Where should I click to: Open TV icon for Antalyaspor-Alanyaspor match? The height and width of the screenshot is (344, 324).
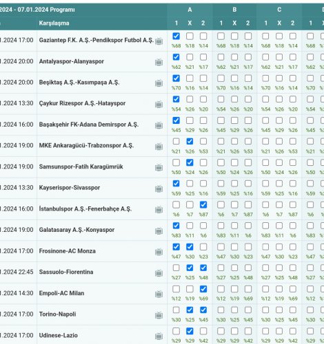pos(159,62)
